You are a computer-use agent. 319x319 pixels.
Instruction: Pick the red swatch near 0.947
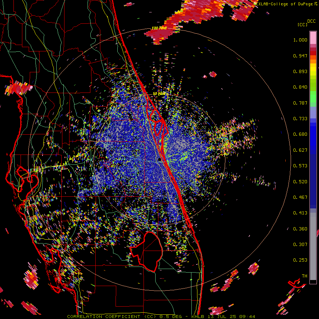(x=313, y=53)
